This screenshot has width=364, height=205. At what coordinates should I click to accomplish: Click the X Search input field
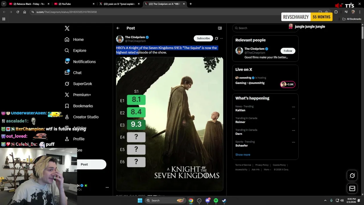point(265,28)
